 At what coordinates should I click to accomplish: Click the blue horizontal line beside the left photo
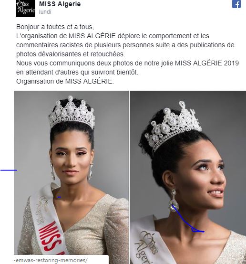pyautogui.click(x=9, y=170)
